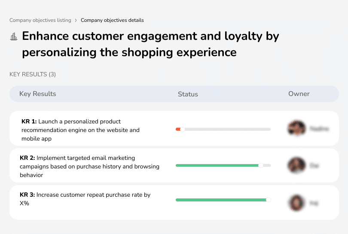The width and height of the screenshot is (348, 234).
Task: Click the KR 1 orange progress slider handle
Action: pyautogui.click(x=183, y=129)
